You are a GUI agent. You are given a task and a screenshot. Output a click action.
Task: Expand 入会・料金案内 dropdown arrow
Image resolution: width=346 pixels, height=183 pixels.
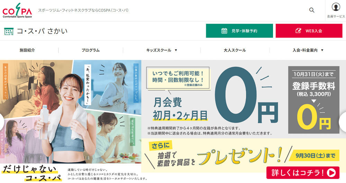tap(322, 50)
